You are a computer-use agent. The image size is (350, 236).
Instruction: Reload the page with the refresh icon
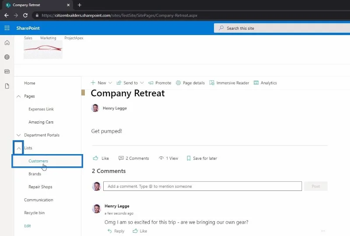25,15
